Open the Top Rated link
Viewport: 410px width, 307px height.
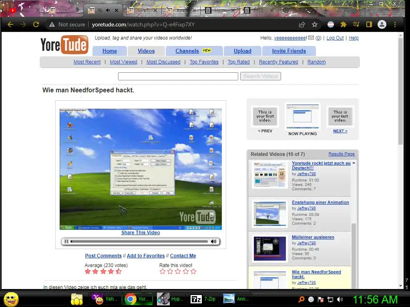[x=239, y=62]
